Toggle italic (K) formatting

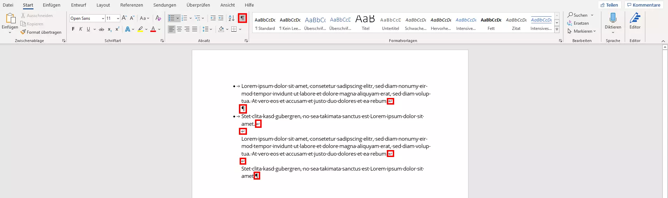[x=81, y=29]
